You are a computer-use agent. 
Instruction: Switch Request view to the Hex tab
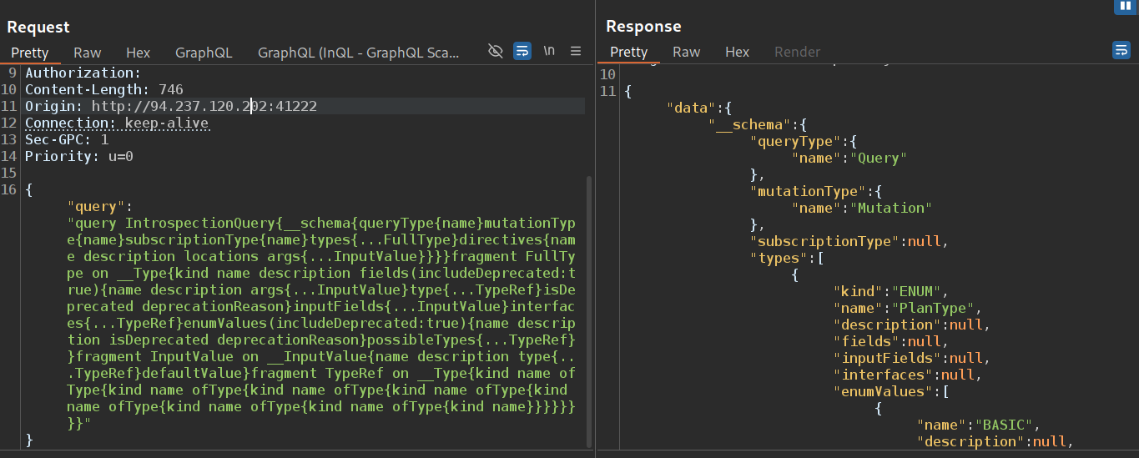(138, 53)
